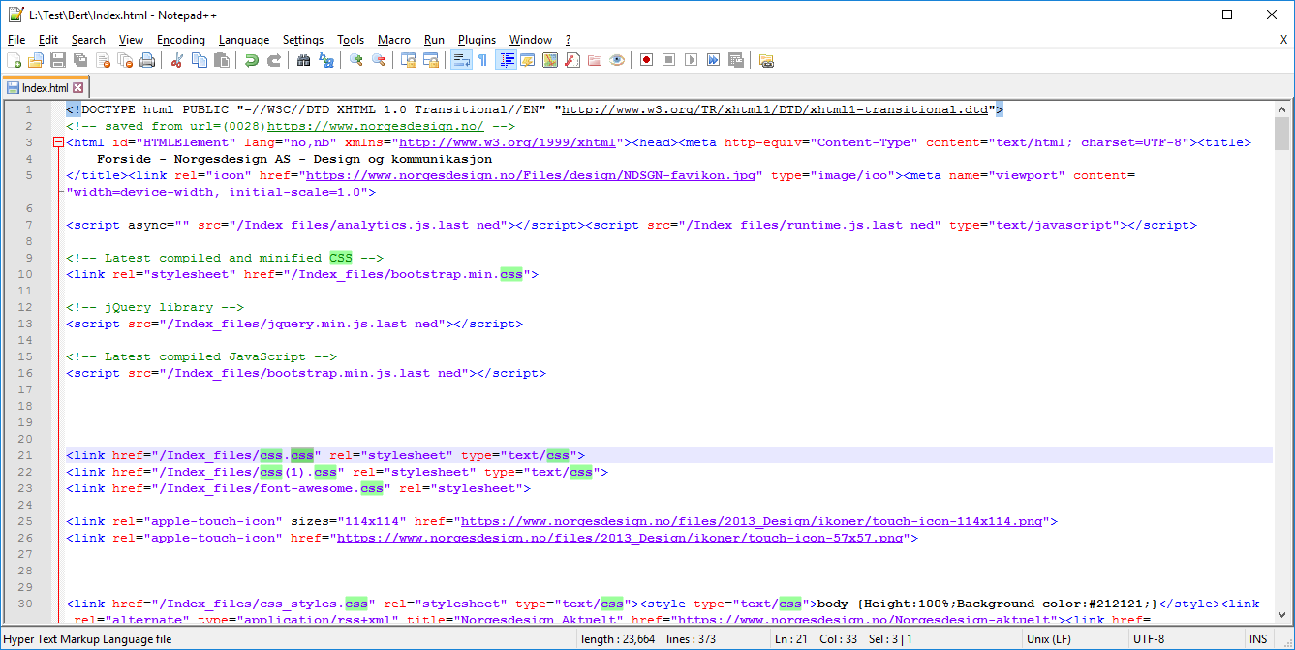1295x650 pixels.
Task: Click the Unix (LF) status bar field
Action: [1076, 639]
